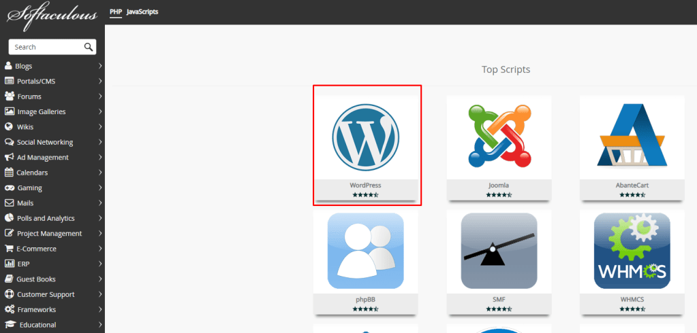
Task: Expand the Customer Support chevron
Action: tap(100, 294)
